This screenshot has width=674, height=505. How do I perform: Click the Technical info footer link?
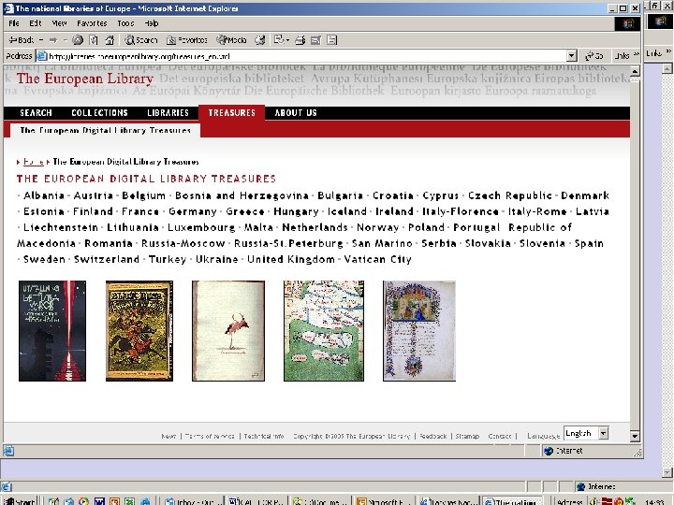[x=264, y=436]
